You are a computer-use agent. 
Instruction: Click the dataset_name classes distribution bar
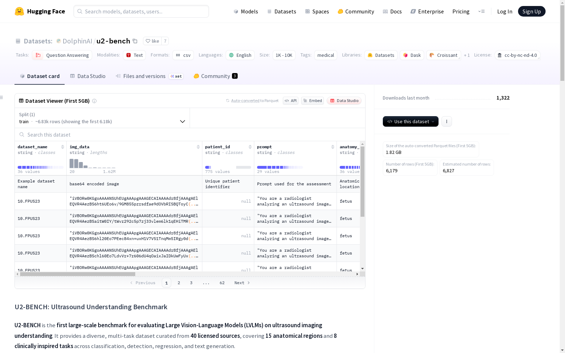tap(41, 167)
